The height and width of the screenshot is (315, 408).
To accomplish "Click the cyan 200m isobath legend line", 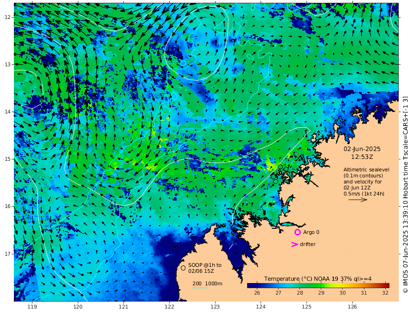I will (x=199, y=288).
